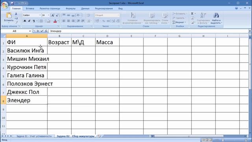Open the Insert (Вставить) cells dropdown
Image resolution: width=252 pixels, height=142 pixels.
click(x=180, y=14)
